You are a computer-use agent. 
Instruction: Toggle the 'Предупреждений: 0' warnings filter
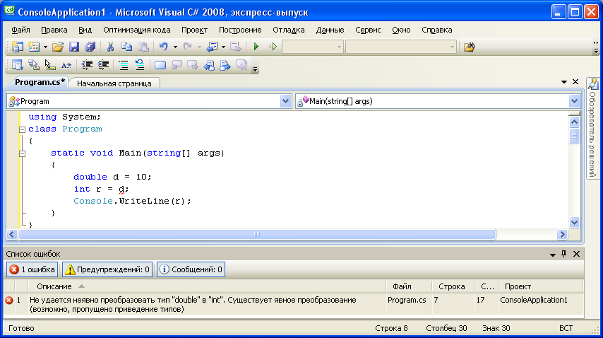[107, 269]
